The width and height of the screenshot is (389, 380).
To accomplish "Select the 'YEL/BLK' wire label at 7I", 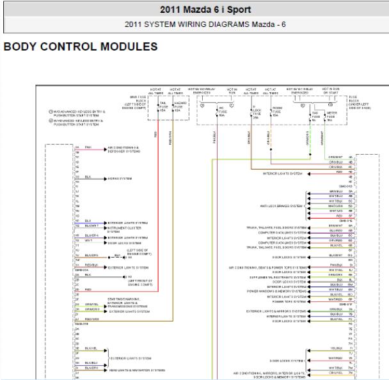I will click(x=337, y=349).
